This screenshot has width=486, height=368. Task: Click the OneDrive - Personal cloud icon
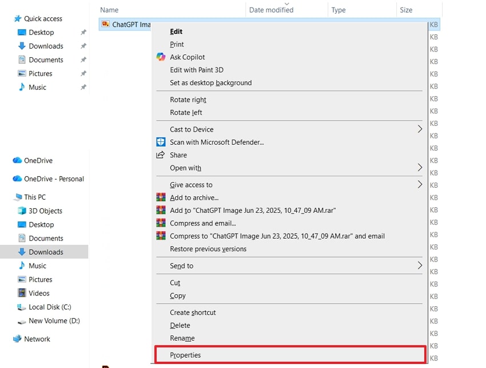[17, 179]
